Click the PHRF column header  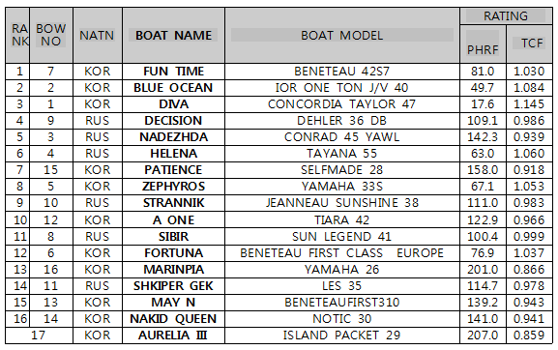(483, 44)
